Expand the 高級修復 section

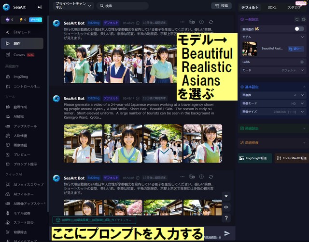(x=273, y=142)
